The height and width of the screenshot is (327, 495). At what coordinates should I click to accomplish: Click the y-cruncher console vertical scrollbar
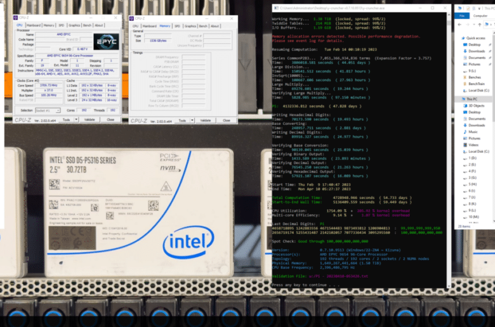(x=449, y=150)
